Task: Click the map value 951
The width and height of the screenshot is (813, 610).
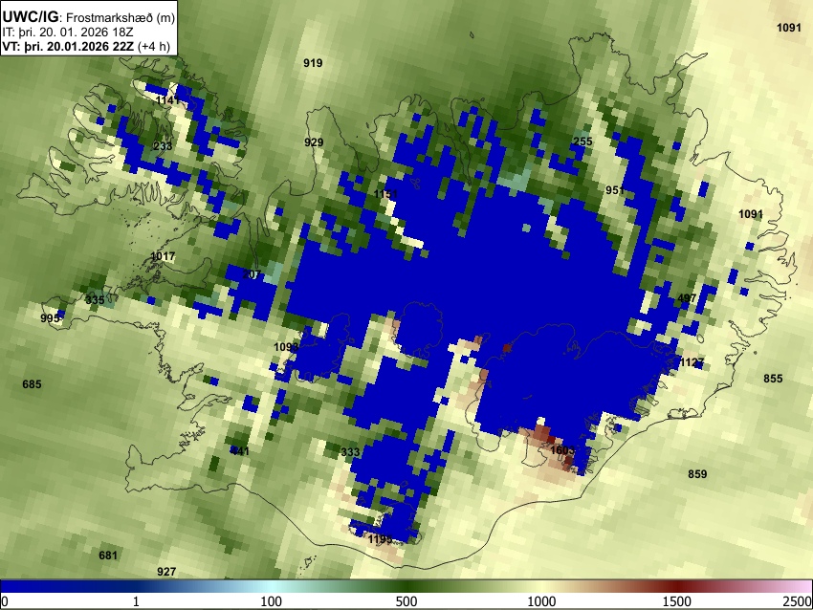Action: 615,190
